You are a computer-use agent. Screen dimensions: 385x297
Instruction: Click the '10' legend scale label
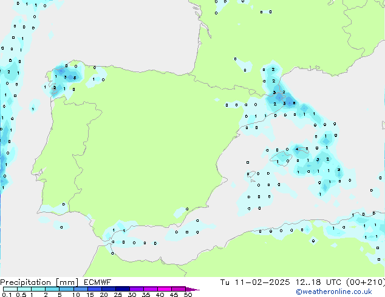(76, 295)
